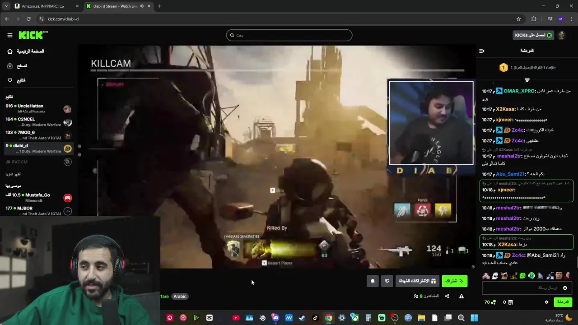Open Discord from the taskbar
This screenshot has width=578, height=325.
pyautogui.click(x=275, y=318)
